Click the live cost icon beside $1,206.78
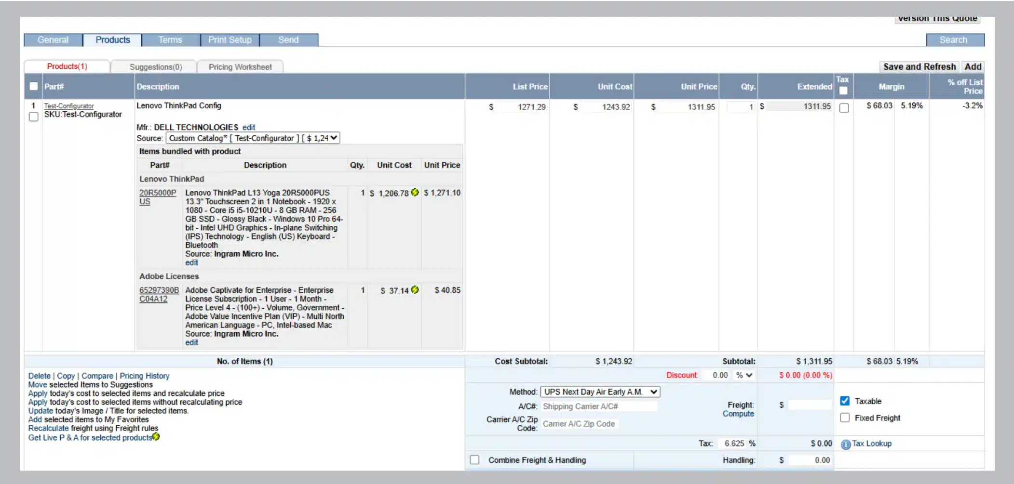This screenshot has height=484, width=1014. tap(415, 193)
